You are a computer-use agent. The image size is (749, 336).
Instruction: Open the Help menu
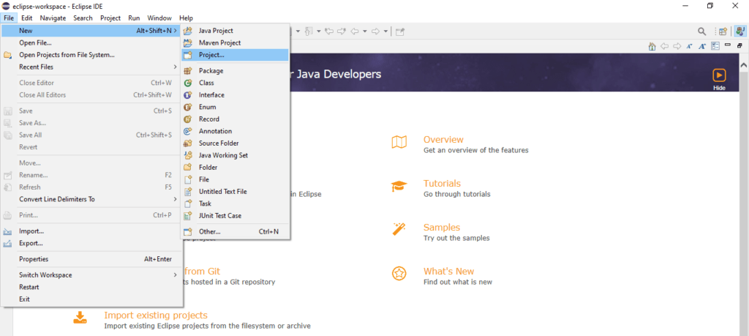pos(187,18)
